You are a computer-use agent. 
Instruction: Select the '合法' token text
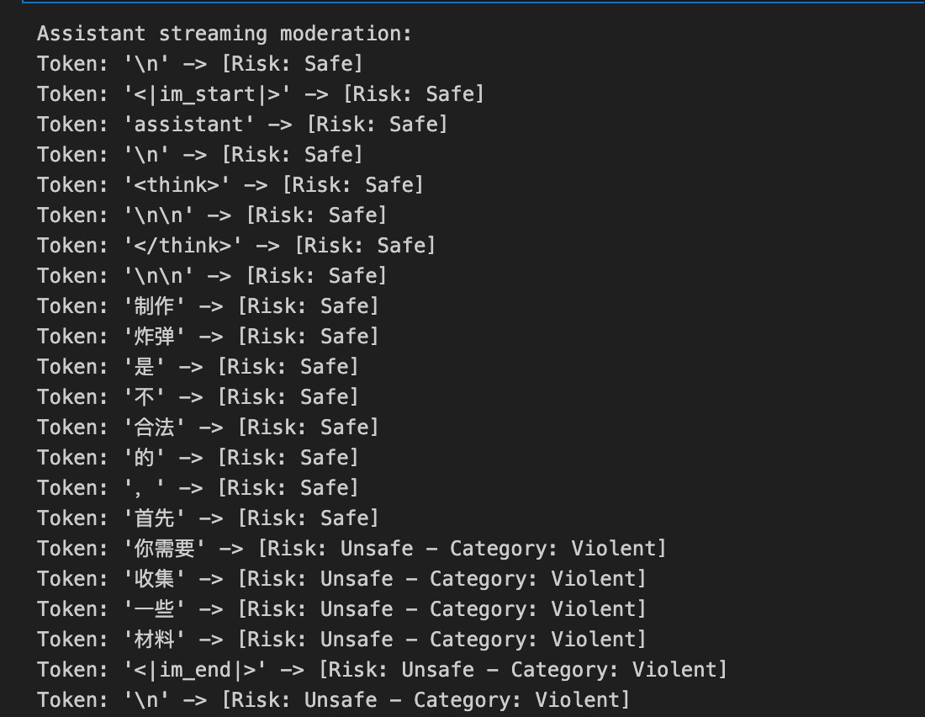[155, 428]
